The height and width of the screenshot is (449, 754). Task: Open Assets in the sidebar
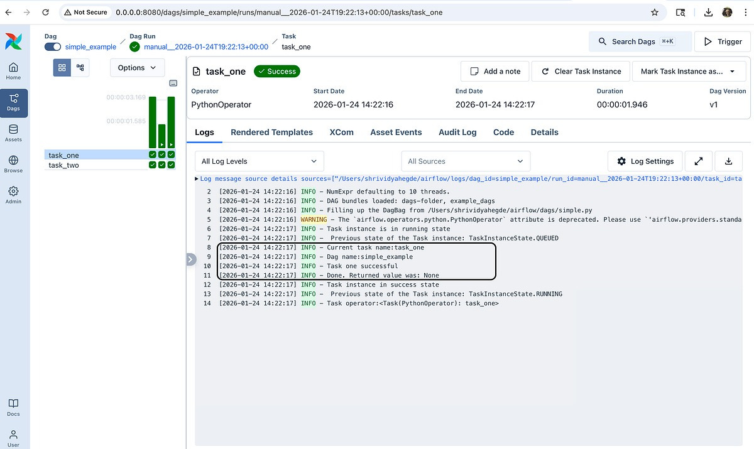point(13,133)
